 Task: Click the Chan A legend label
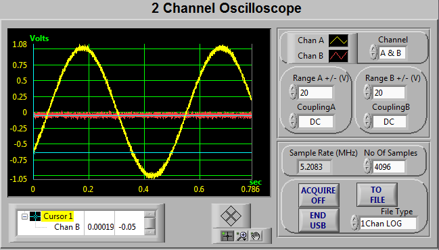310,40
